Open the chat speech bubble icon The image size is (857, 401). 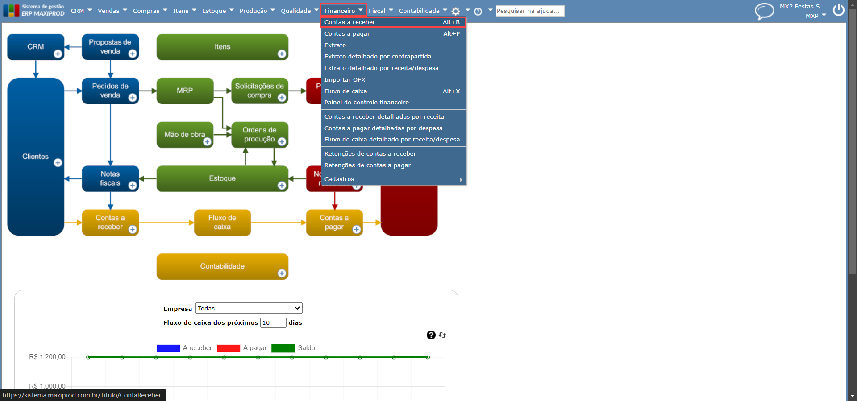[764, 11]
